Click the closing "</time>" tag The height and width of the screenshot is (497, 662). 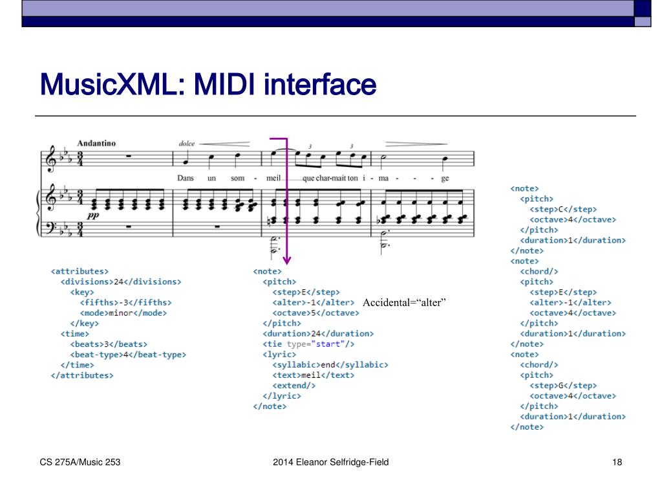click(x=78, y=365)
